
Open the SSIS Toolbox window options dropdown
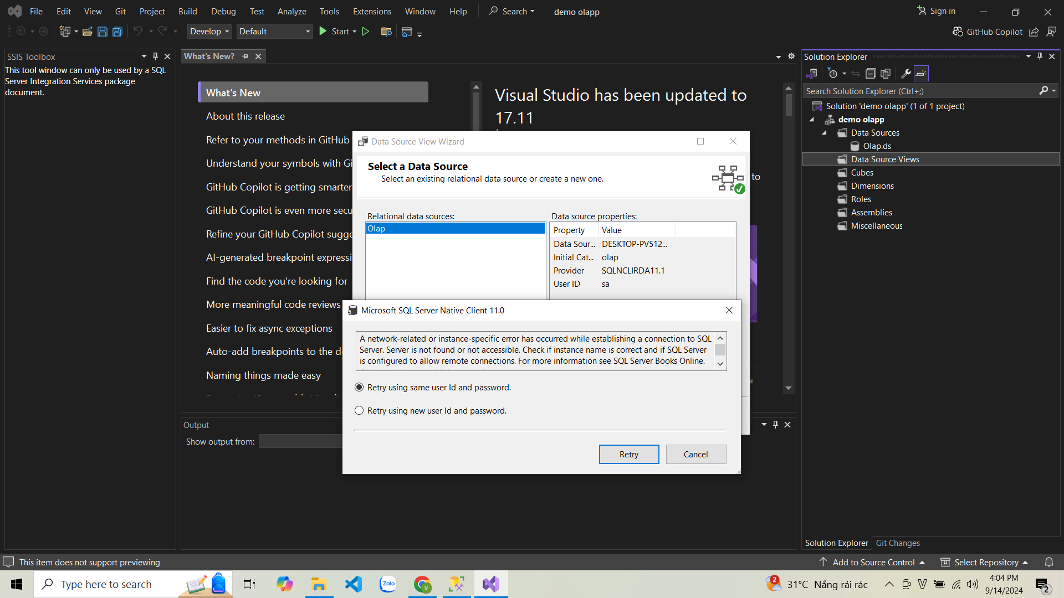coord(144,56)
